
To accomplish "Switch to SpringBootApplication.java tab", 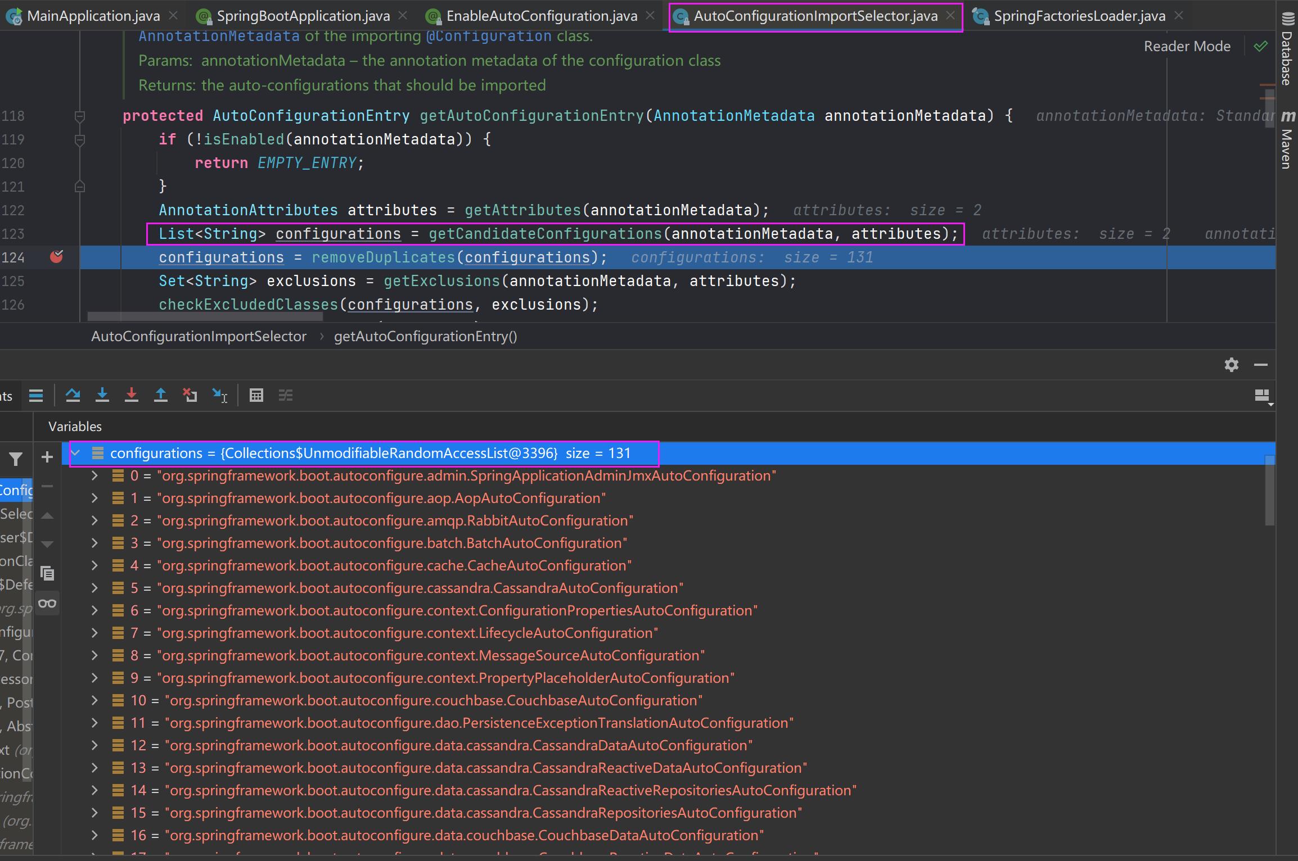I will pyautogui.click(x=303, y=16).
